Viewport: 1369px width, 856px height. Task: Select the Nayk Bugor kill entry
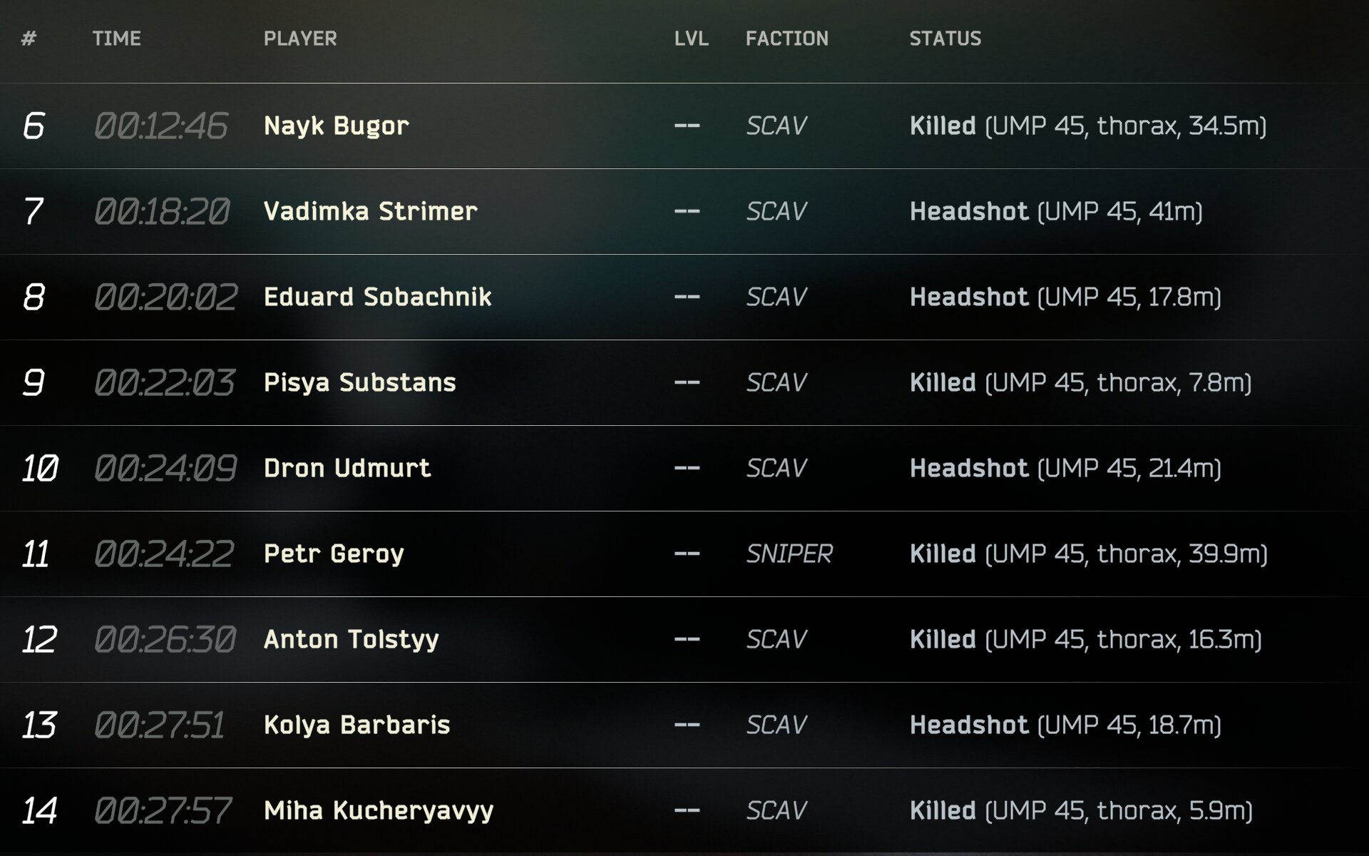coord(335,126)
